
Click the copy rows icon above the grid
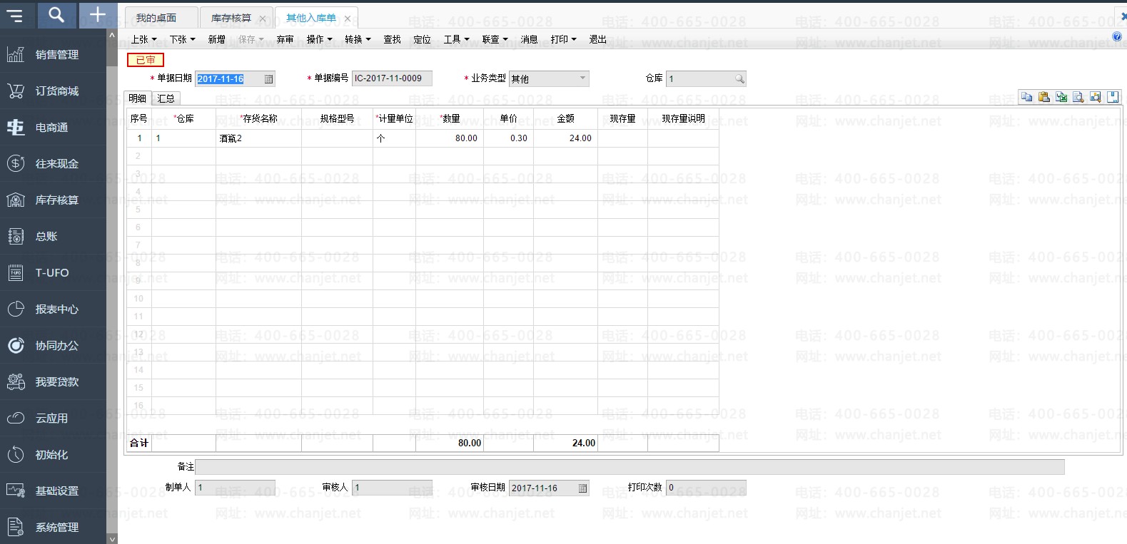point(1026,97)
